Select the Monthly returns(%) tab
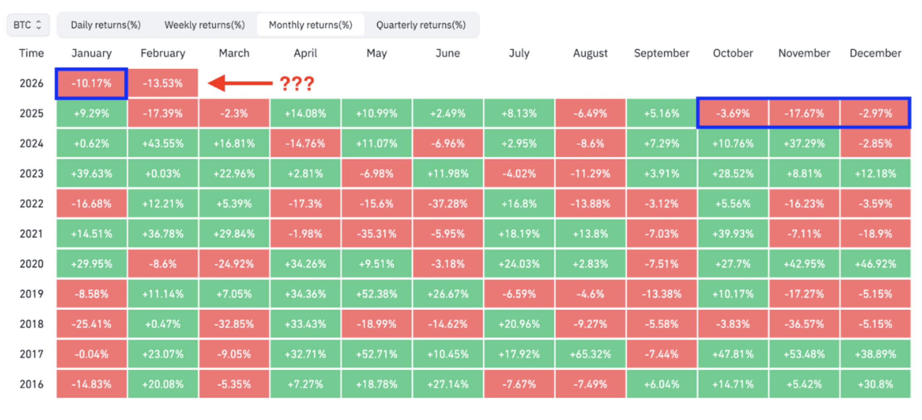 [x=310, y=25]
